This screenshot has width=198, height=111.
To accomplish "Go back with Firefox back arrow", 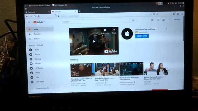I will coord(27,16).
